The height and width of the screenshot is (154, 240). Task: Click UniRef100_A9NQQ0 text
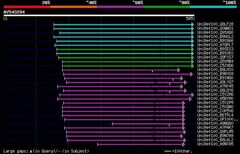(215, 124)
